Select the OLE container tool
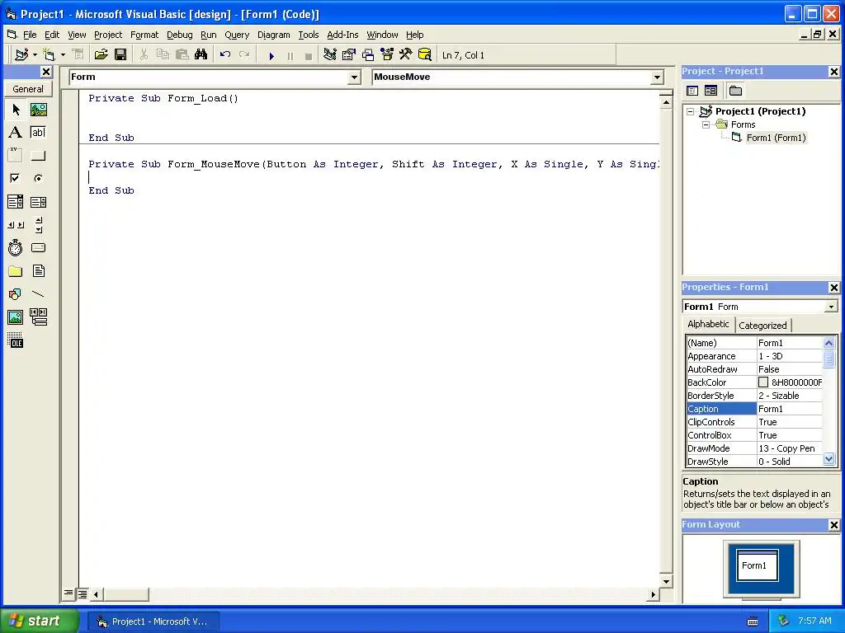Screen dimensions: 845x633 coord(16,340)
